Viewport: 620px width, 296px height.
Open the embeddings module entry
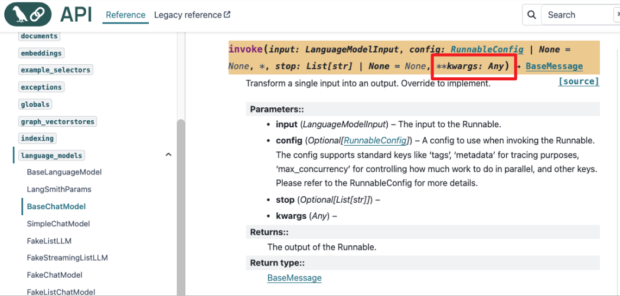pyautogui.click(x=41, y=53)
